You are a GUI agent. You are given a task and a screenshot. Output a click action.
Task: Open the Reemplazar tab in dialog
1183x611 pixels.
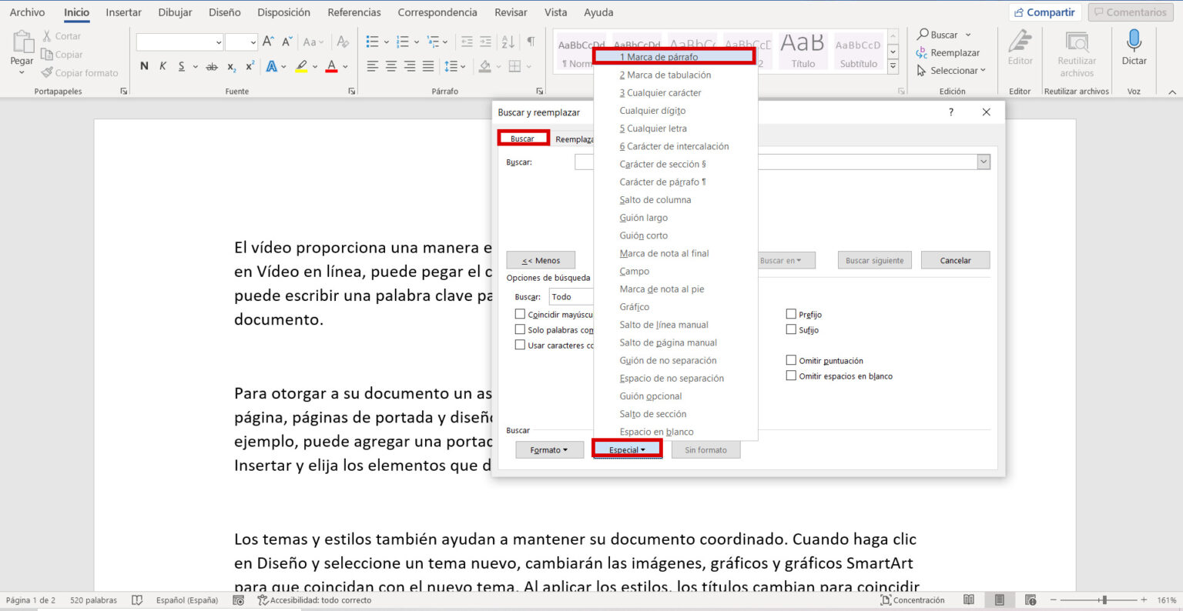(x=575, y=139)
